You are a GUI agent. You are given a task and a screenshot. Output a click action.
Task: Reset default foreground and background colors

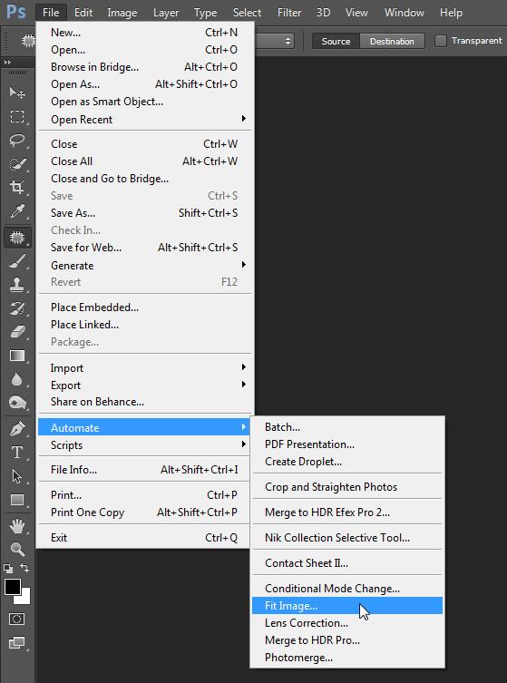point(8,568)
